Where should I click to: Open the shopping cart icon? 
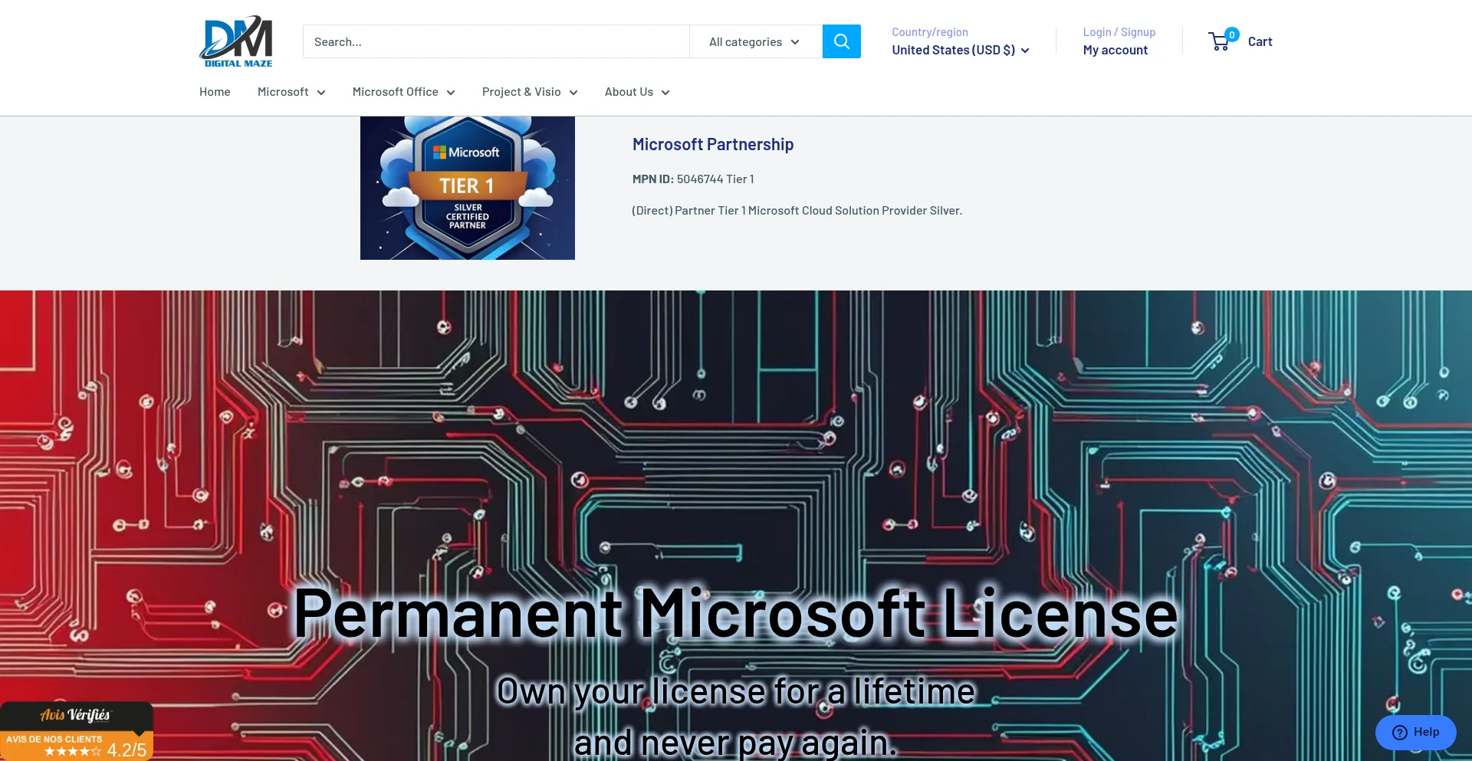(x=1219, y=41)
